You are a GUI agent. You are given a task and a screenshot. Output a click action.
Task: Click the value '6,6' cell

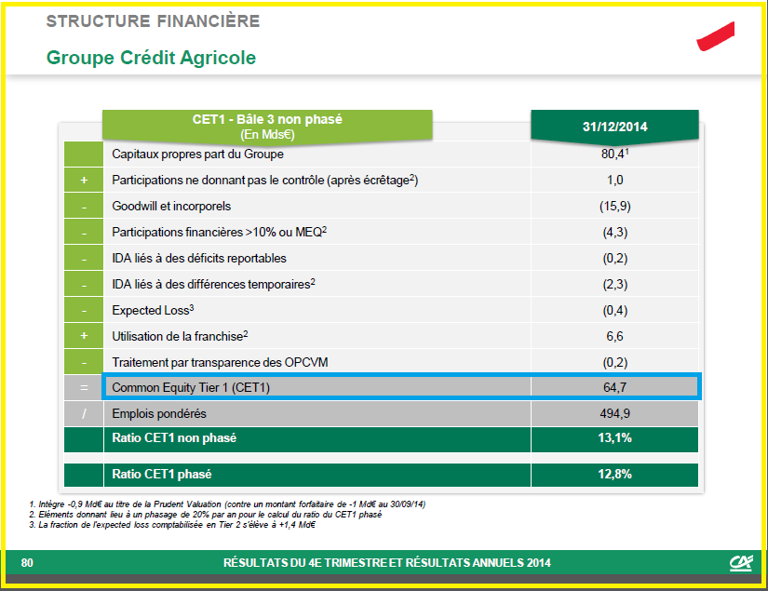pyautogui.click(x=614, y=336)
